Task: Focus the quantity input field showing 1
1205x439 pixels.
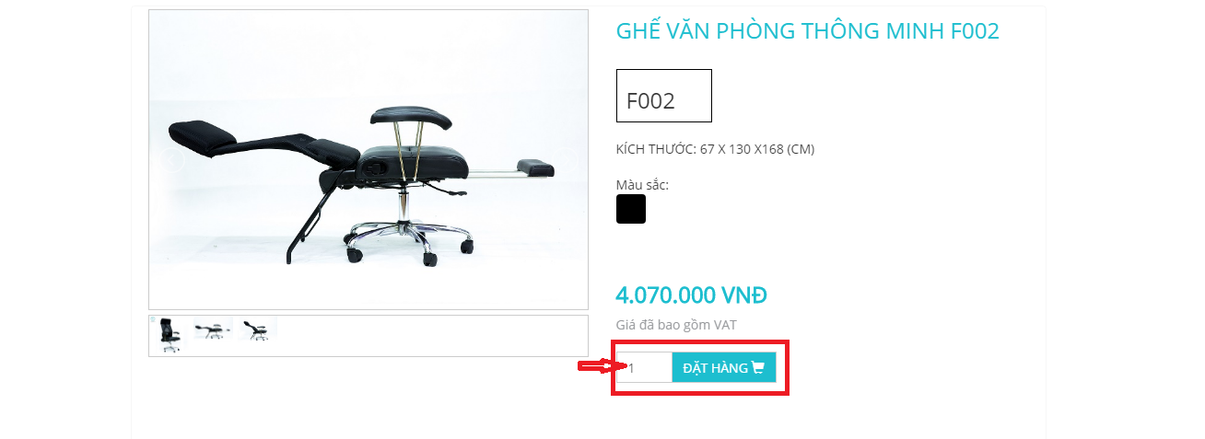Action: coord(645,367)
